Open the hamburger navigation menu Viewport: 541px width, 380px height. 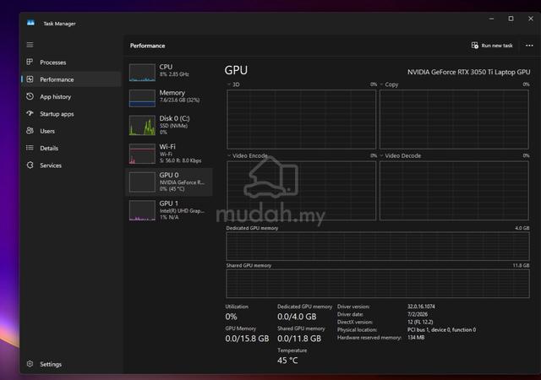pos(30,45)
